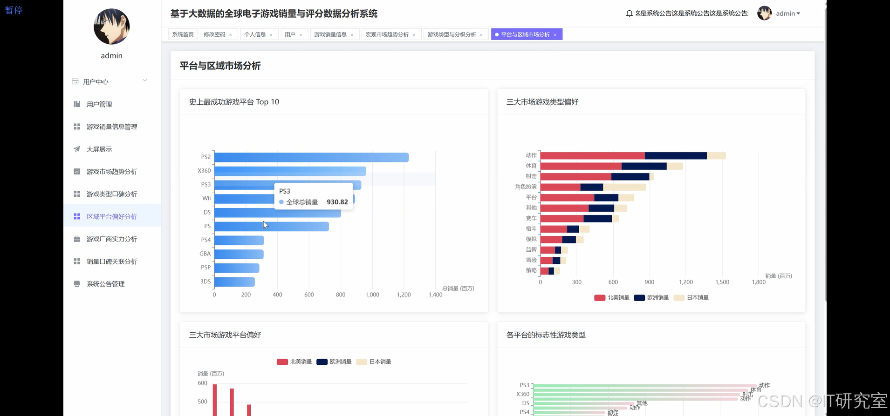Image resolution: width=890 pixels, height=416 pixels.
Task: Switch to the 系统首页 tab
Action: click(183, 34)
